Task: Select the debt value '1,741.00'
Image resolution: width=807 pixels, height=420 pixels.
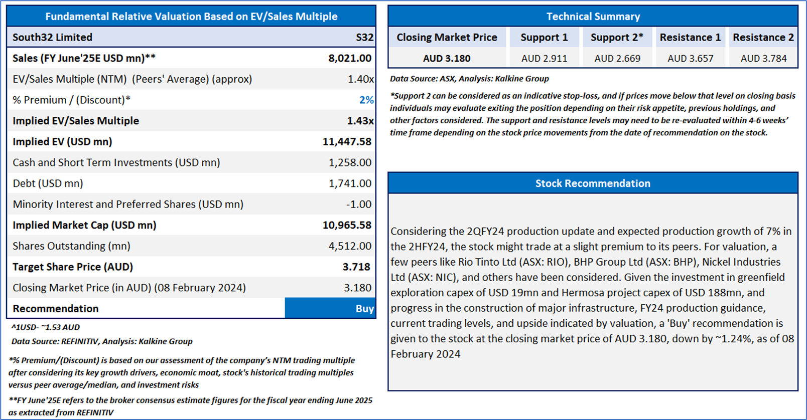Action: [350, 183]
